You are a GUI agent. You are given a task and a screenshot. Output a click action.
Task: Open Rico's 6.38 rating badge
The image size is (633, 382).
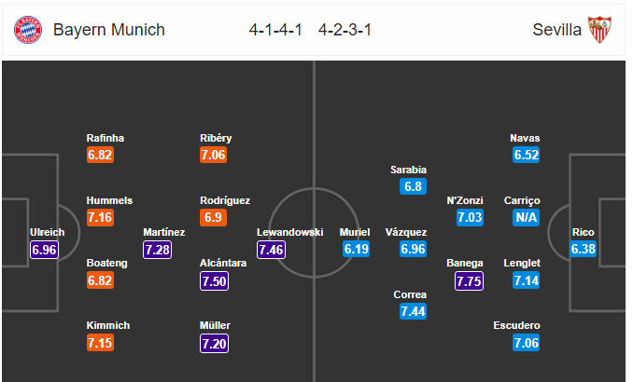[583, 249]
